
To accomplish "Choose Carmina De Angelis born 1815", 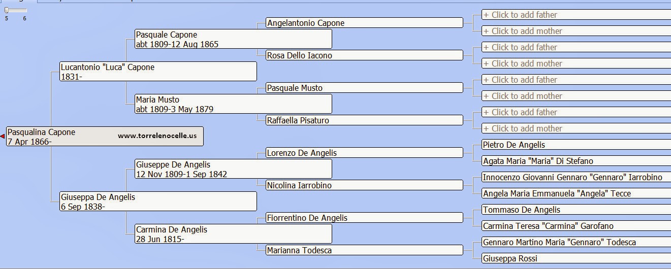I will [x=233, y=234].
